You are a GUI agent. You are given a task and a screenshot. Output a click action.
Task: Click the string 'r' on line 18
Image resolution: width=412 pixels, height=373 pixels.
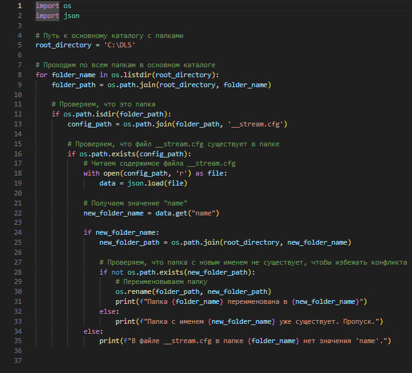click(181, 174)
